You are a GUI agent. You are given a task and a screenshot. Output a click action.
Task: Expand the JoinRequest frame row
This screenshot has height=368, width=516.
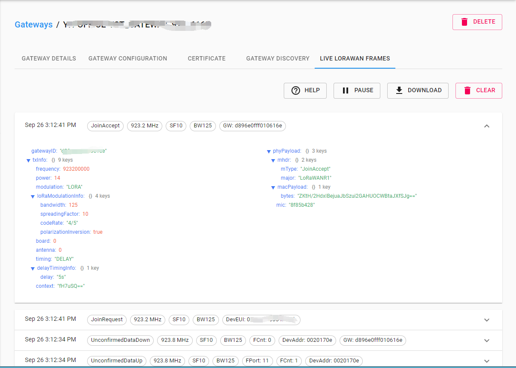(x=486, y=320)
